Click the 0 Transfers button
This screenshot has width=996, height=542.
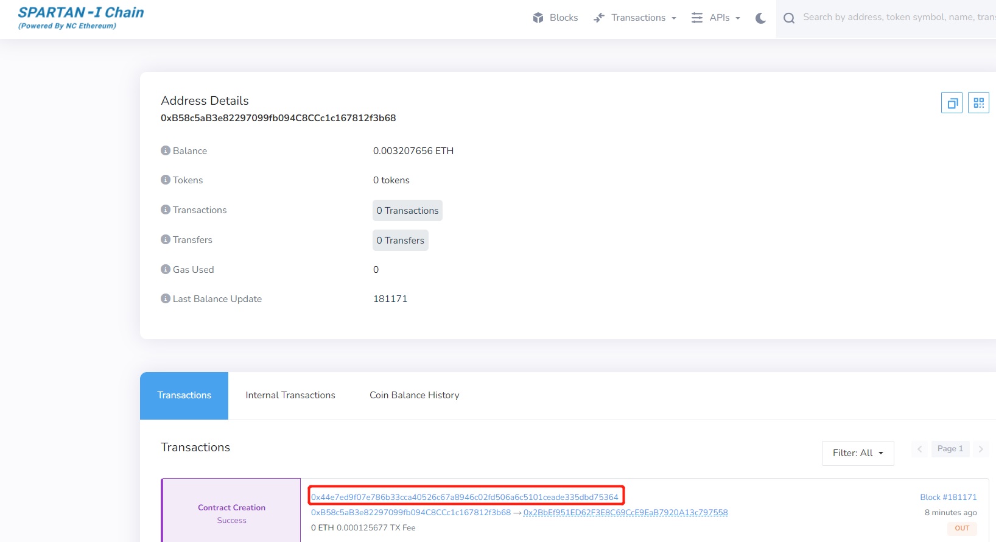click(400, 241)
